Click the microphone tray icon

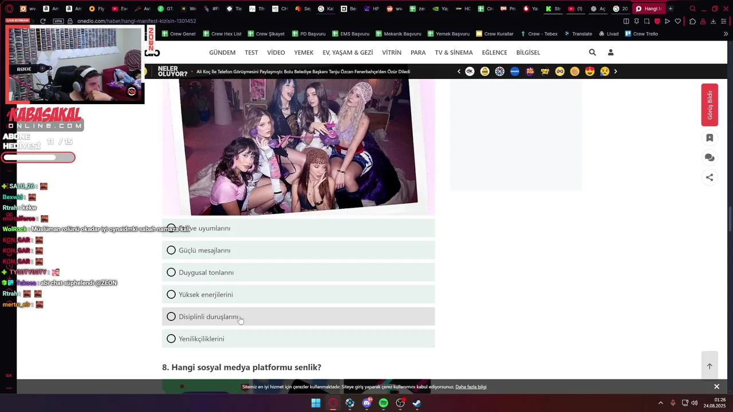coord(673,403)
